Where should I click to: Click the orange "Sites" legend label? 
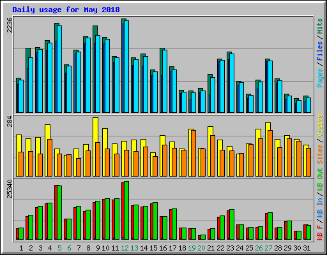tap(320, 154)
